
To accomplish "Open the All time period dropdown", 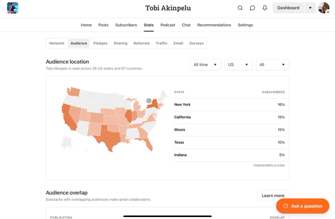I will pyautogui.click(x=205, y=64).
